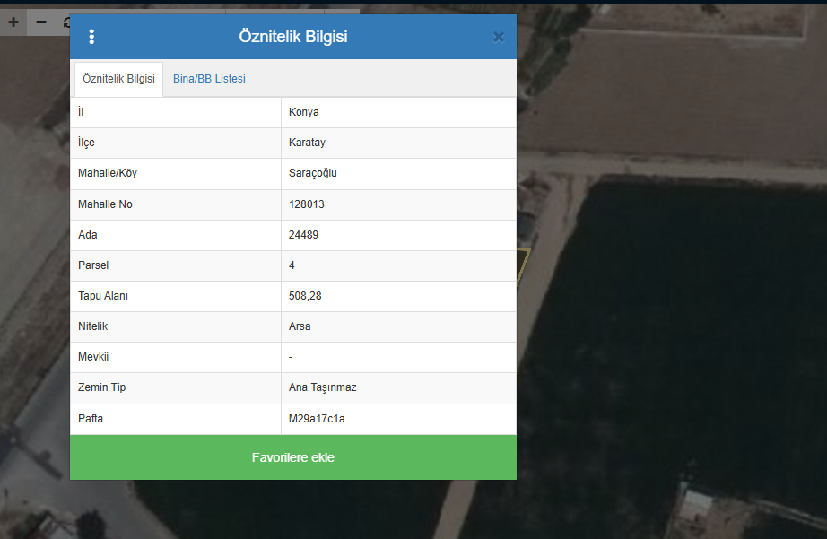
Task: Click the Pafta value M29a17c1a
Action: (317, 419)
